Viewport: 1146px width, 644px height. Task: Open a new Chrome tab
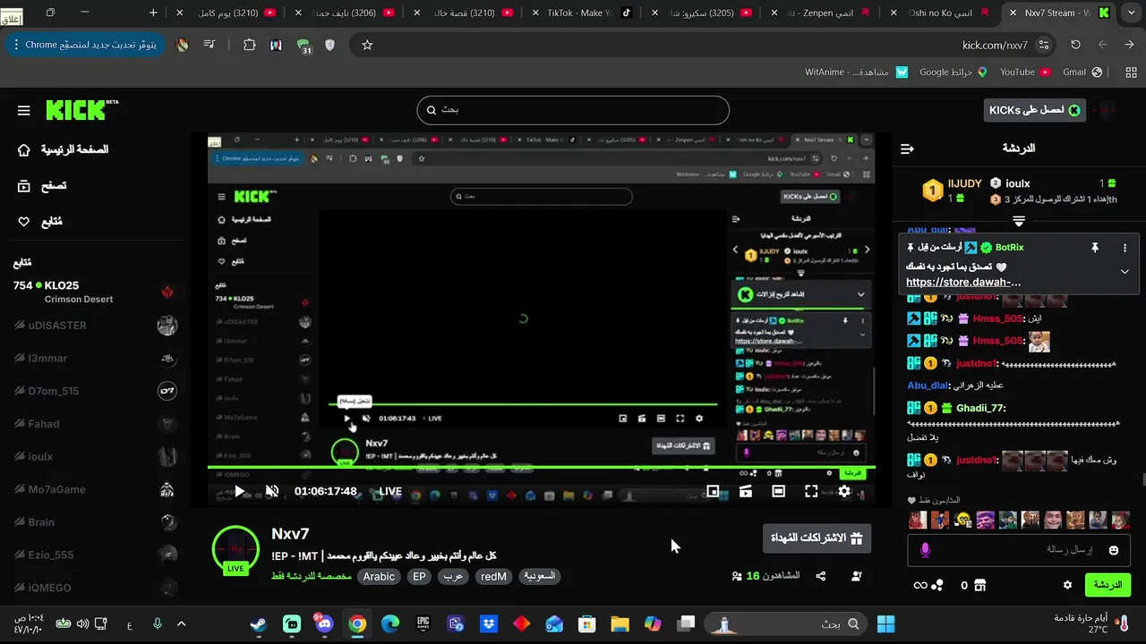coord(153,13)
